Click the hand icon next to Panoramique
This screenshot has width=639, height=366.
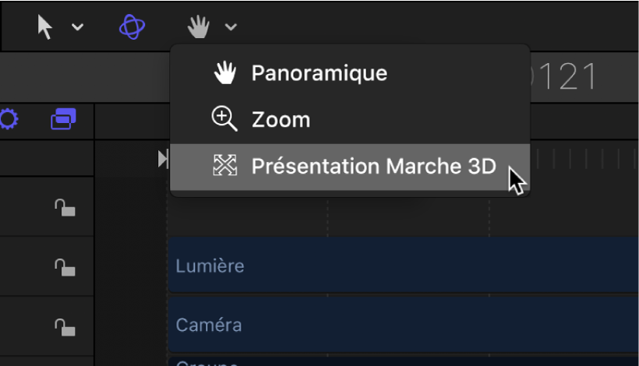click(x=224, y=73)
